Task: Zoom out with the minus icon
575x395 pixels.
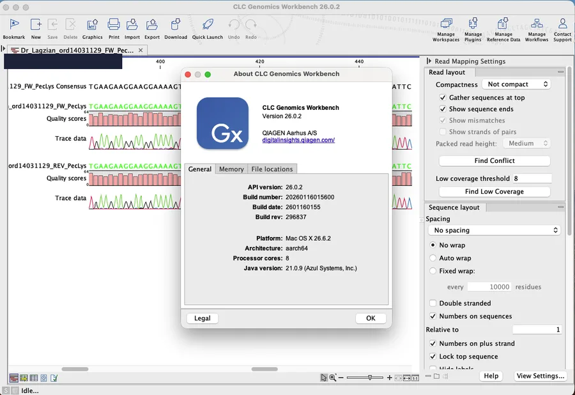Action: point(341,377)
